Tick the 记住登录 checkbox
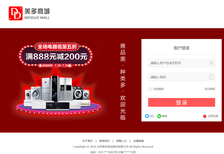Screen dimensions: 224x154 pos(150,89)
